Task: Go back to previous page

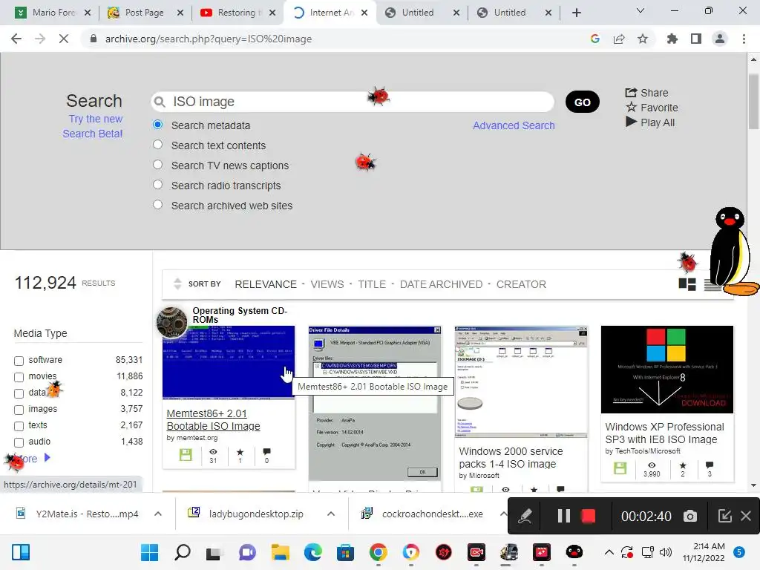Action: 16,39
